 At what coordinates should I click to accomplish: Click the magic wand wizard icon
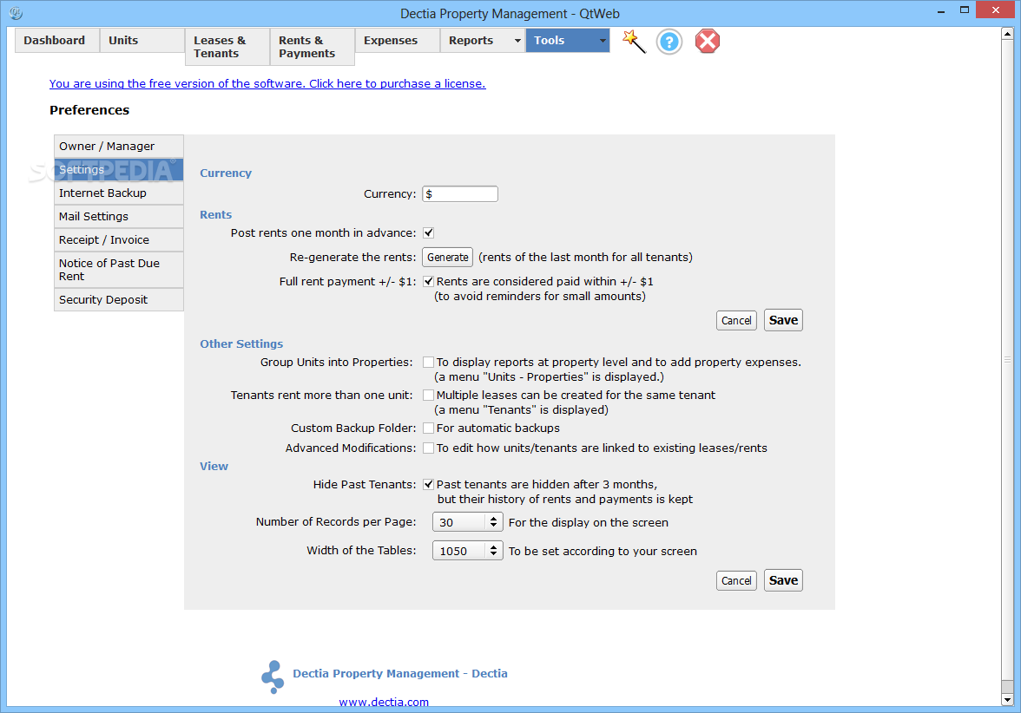point(634,42)
